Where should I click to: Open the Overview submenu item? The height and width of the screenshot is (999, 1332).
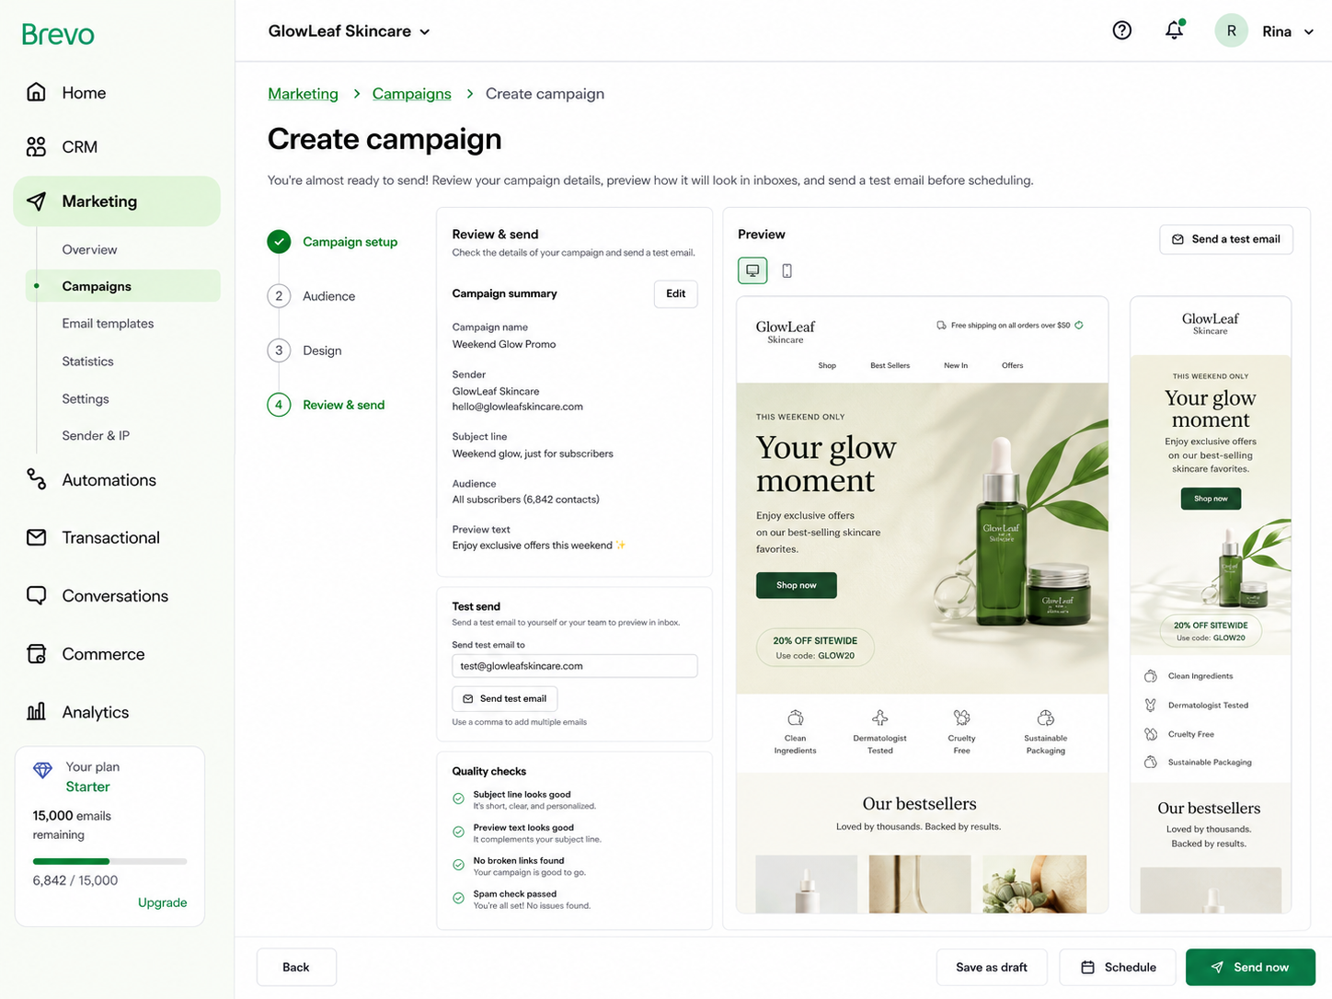(89, 249)
